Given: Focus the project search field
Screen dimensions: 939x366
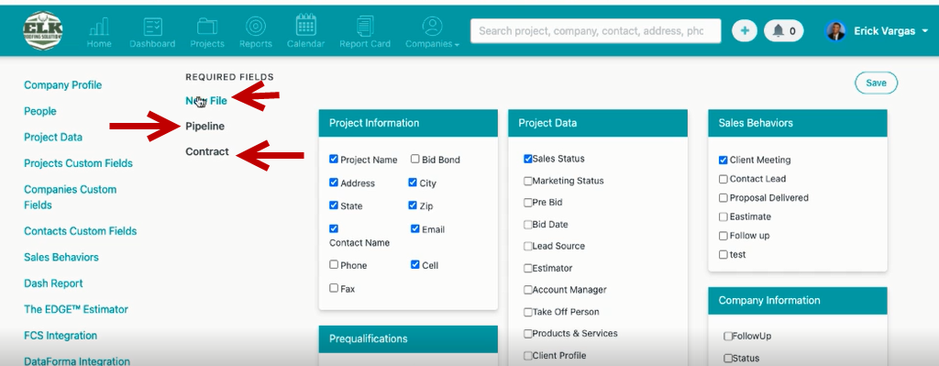Looking at the screenshot, I should coord(595,30).
